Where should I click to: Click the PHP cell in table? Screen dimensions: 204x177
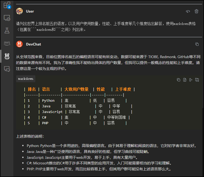click(45, 123)
